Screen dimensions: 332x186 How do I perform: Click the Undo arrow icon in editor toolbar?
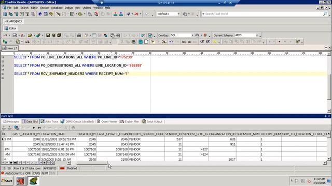point(171,42)
